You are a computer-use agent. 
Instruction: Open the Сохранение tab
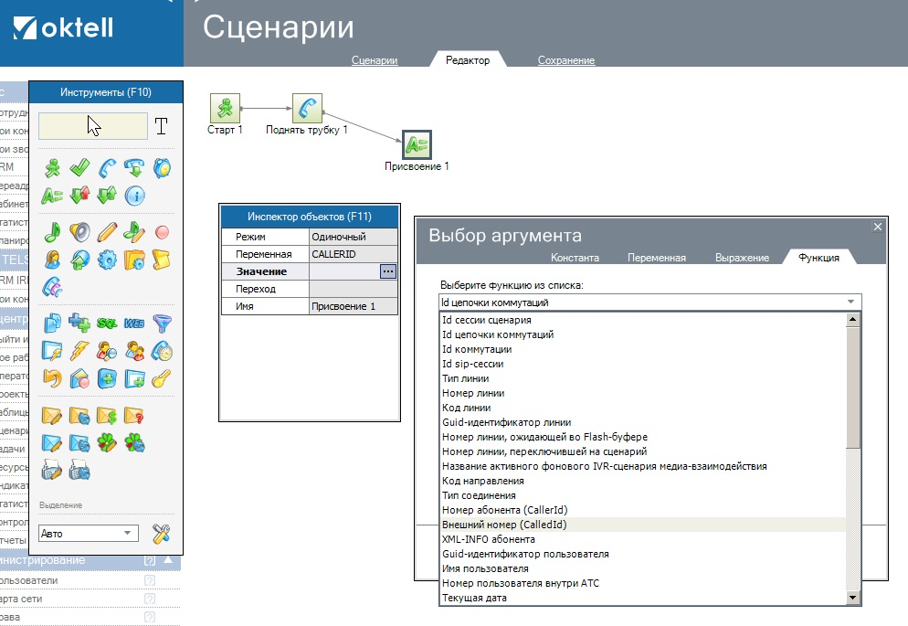pos(566,60)
